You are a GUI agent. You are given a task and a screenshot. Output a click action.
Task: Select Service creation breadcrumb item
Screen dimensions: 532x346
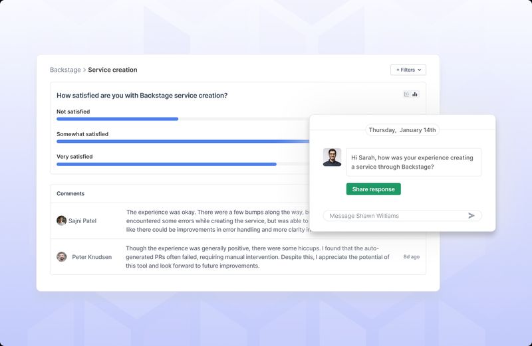pos(112,70)
